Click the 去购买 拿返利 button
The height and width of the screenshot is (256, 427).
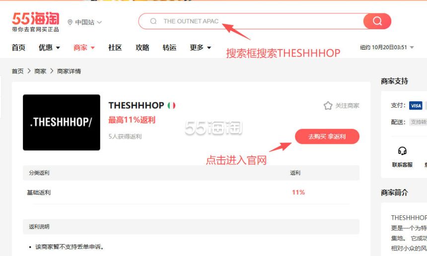point(327,136)
